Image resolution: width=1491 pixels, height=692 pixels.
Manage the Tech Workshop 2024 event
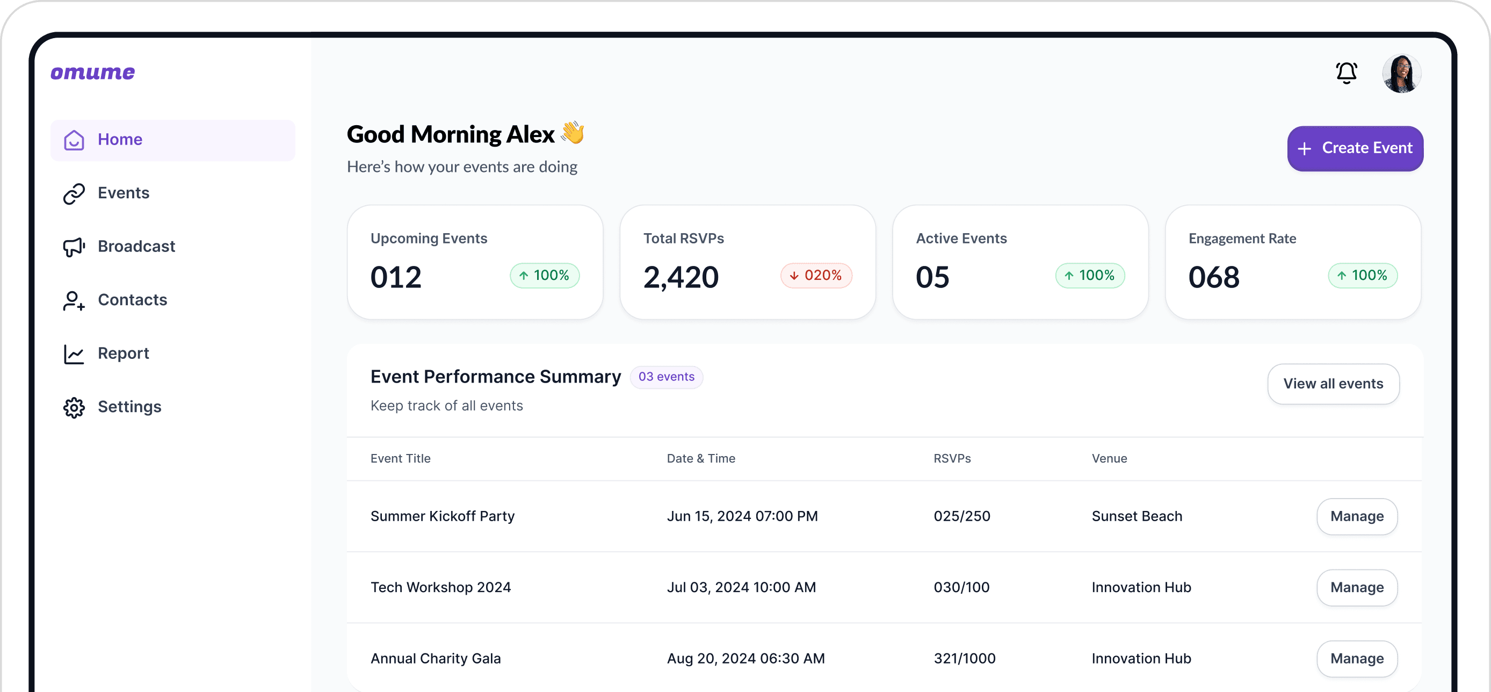tap(1356, 587)
